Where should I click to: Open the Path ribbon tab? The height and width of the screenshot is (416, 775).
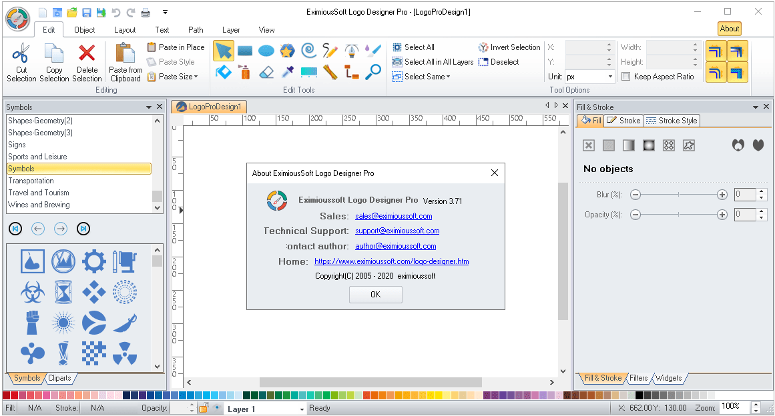(x=196, y=29)
